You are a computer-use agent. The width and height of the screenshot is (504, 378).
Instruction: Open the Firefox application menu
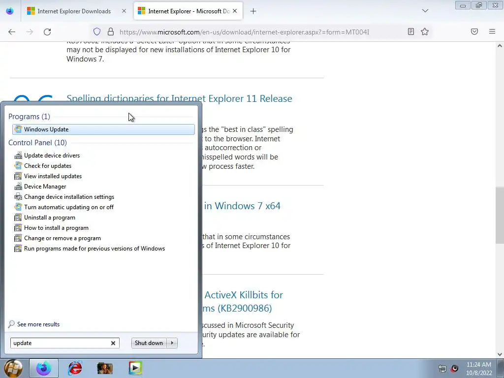(492, 31)
